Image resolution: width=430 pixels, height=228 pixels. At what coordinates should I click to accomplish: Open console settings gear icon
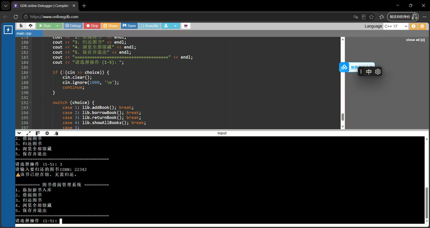(x=47, y=133)
